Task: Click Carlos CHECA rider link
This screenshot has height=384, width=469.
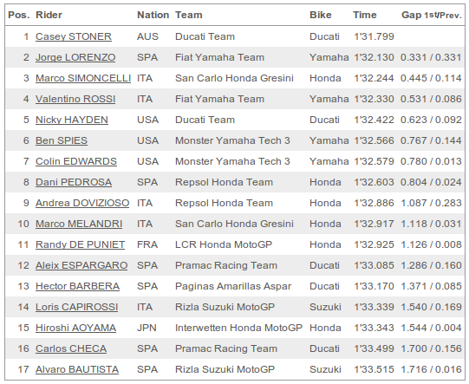Action: point(71,348)
